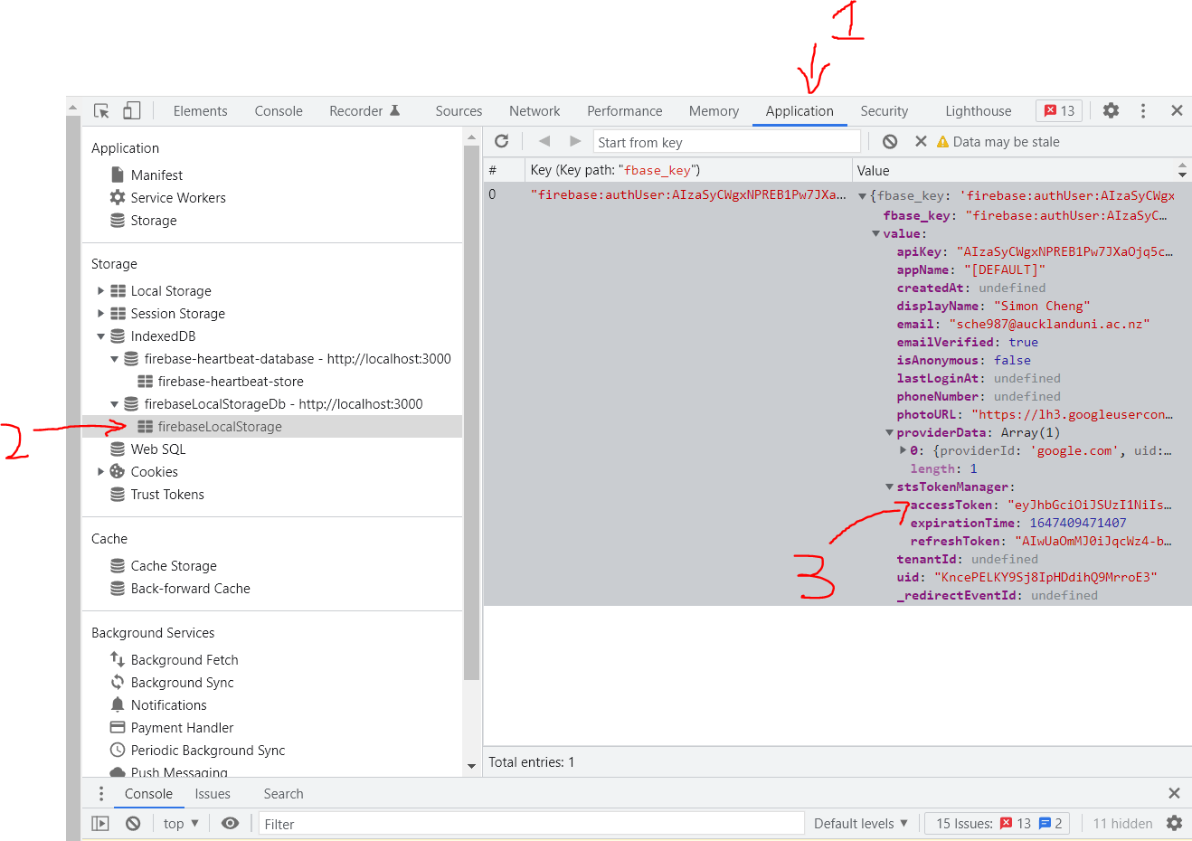Screen dimensions: 1192x841
Task: Select the firebase:authUser key cell
Action: 687,195
